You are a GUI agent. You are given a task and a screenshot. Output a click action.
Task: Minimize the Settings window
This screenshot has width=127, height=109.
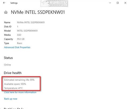point(110,3)
